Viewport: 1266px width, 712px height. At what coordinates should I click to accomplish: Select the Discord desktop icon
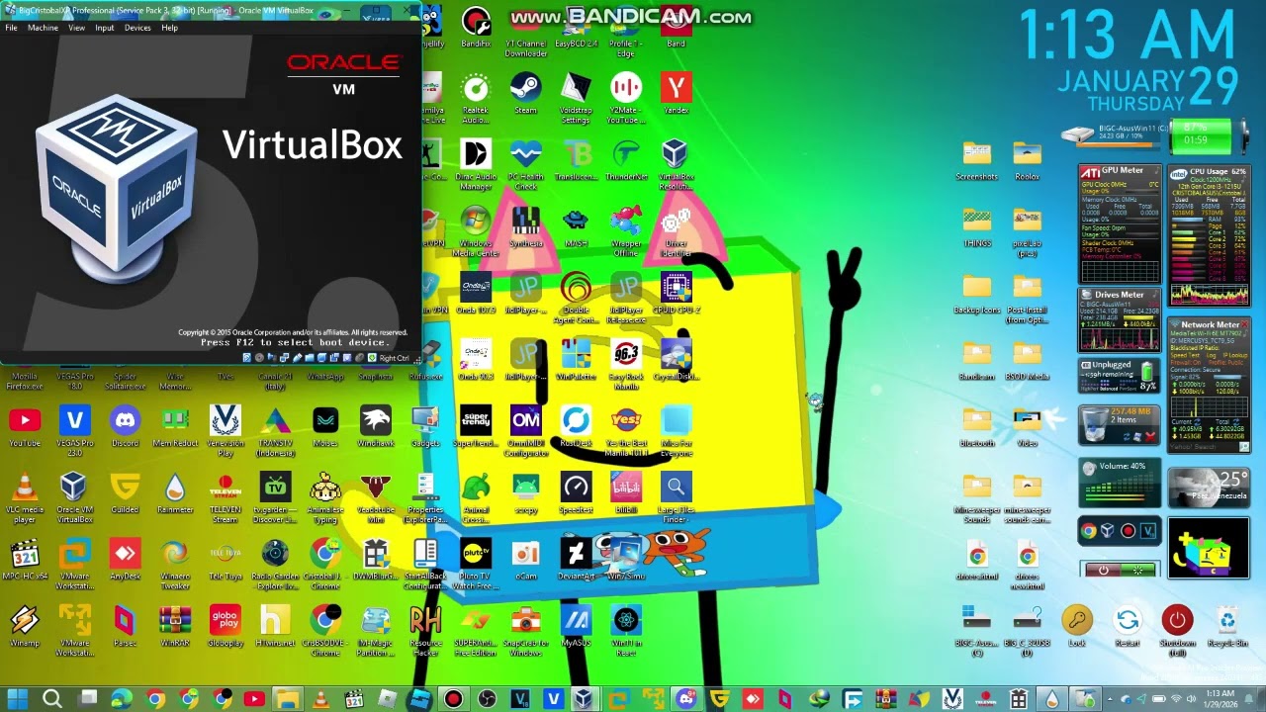(x=125, y=426)
